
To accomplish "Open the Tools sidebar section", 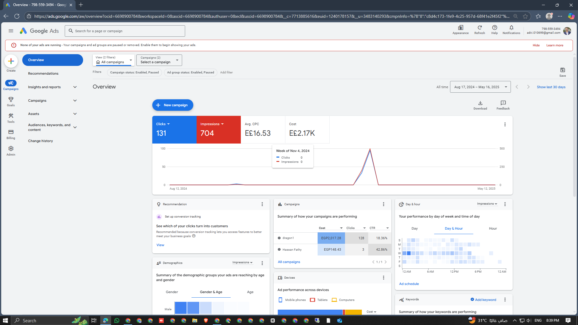I will (11, 118).
